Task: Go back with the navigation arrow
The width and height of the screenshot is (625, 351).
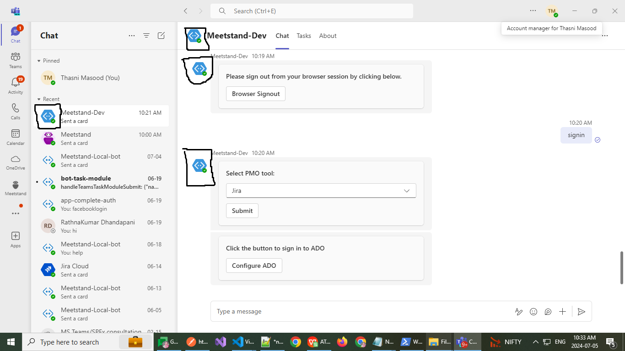Action: 185,11
